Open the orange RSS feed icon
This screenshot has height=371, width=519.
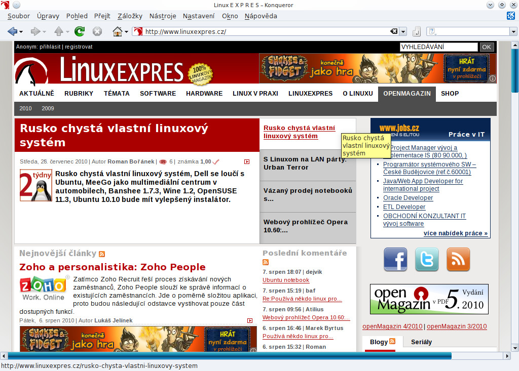(x=458, y=259)
